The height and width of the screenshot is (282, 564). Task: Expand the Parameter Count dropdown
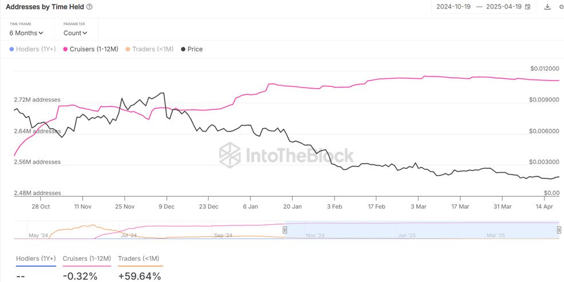tap(76, 33)
